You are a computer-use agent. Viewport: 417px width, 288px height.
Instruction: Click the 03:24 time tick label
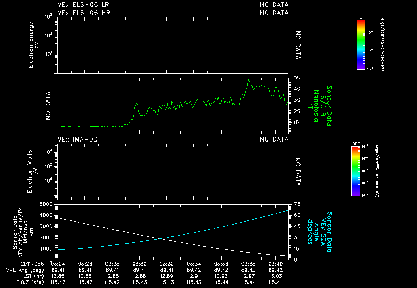(x=58, y=264)
